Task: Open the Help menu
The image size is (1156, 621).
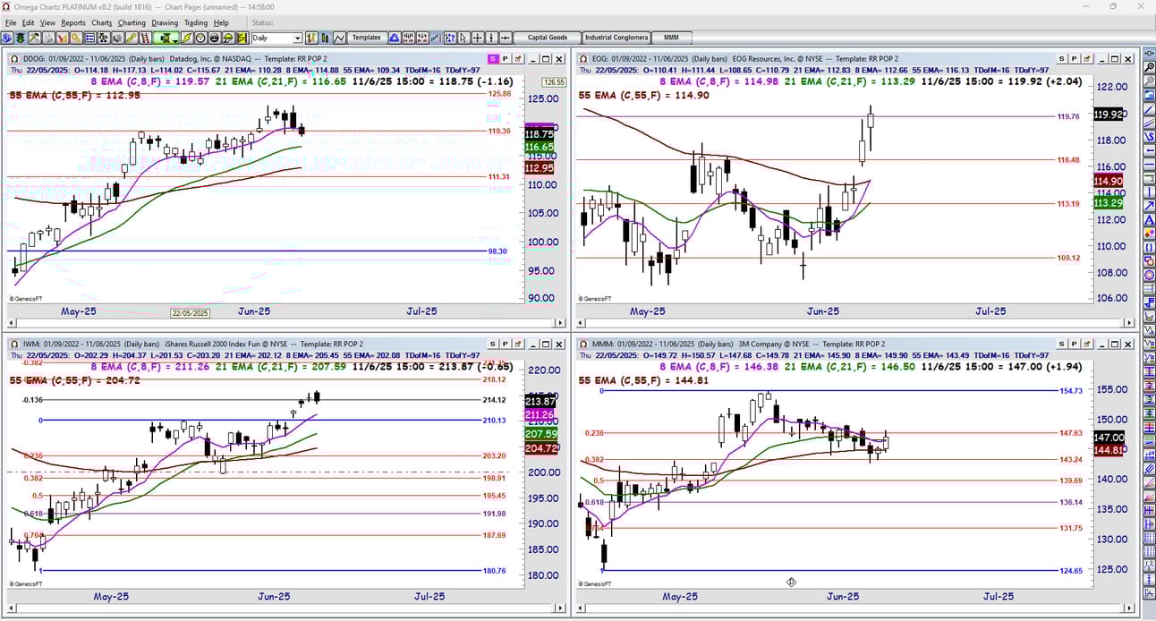Action: pyautogui.click(x=221, y=22)
